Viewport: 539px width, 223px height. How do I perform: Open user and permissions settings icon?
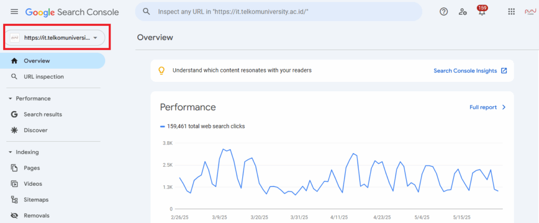pyautogui.click(x=463, y=12)
